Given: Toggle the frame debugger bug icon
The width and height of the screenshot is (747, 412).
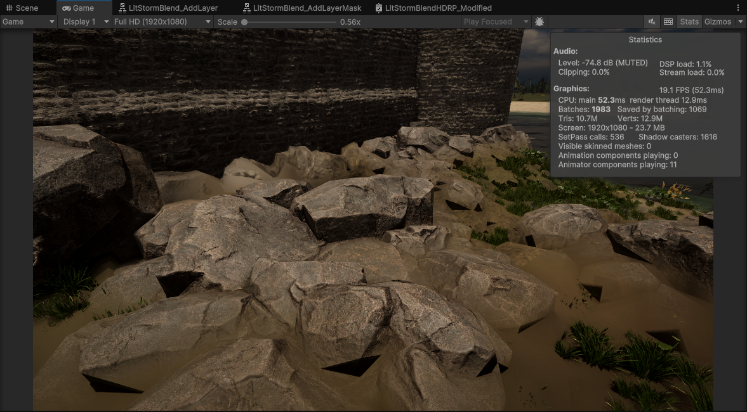Looking at the screenshot, I should tap(539, 22).
